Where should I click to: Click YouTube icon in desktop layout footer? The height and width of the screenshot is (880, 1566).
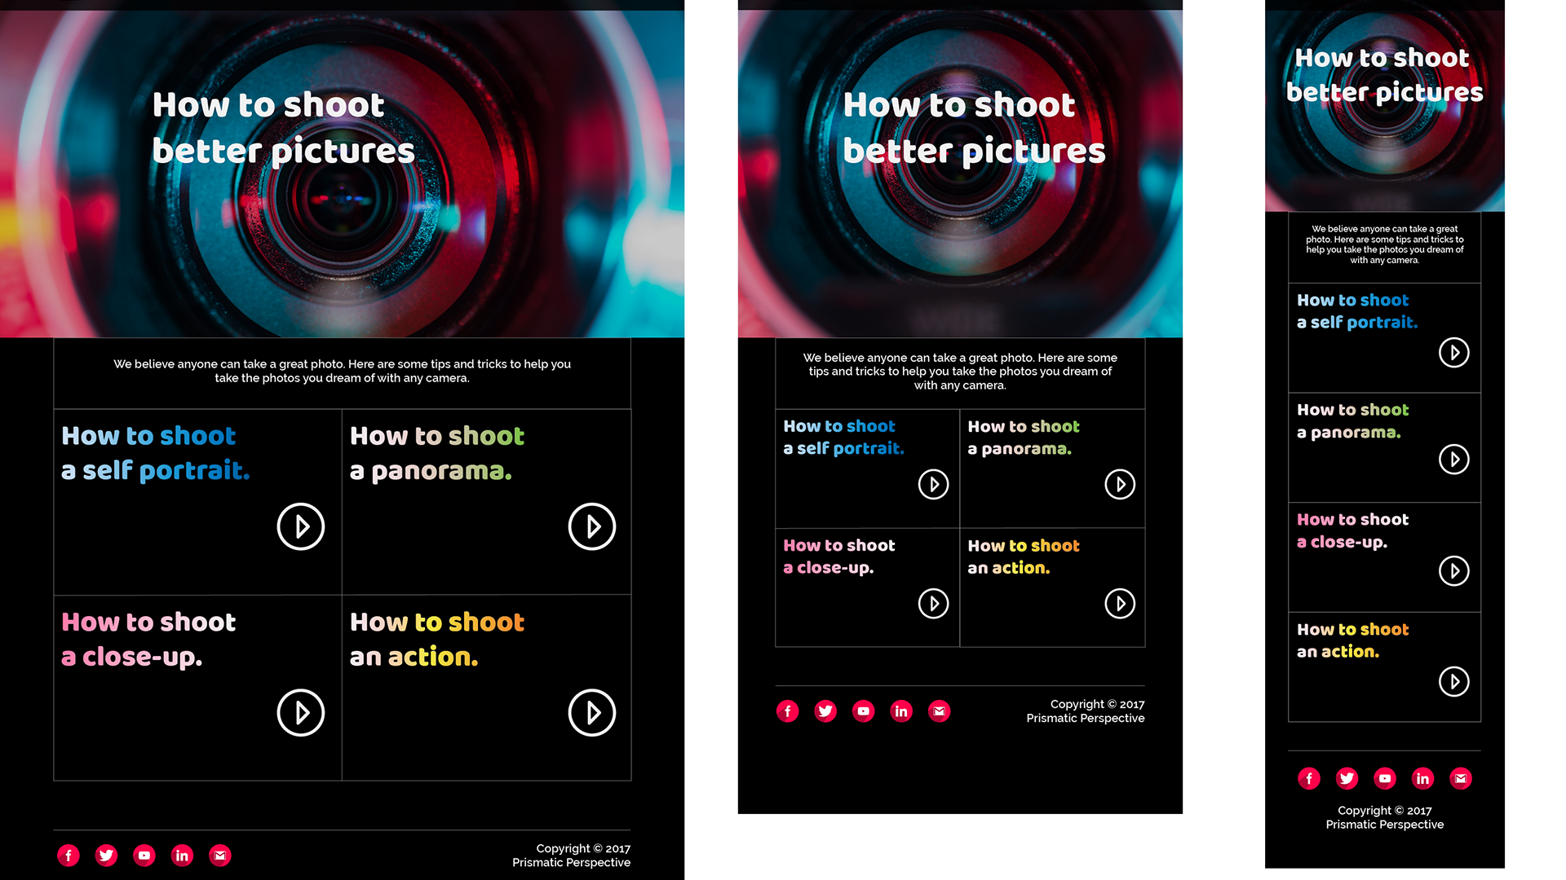(x=144, y=855)
